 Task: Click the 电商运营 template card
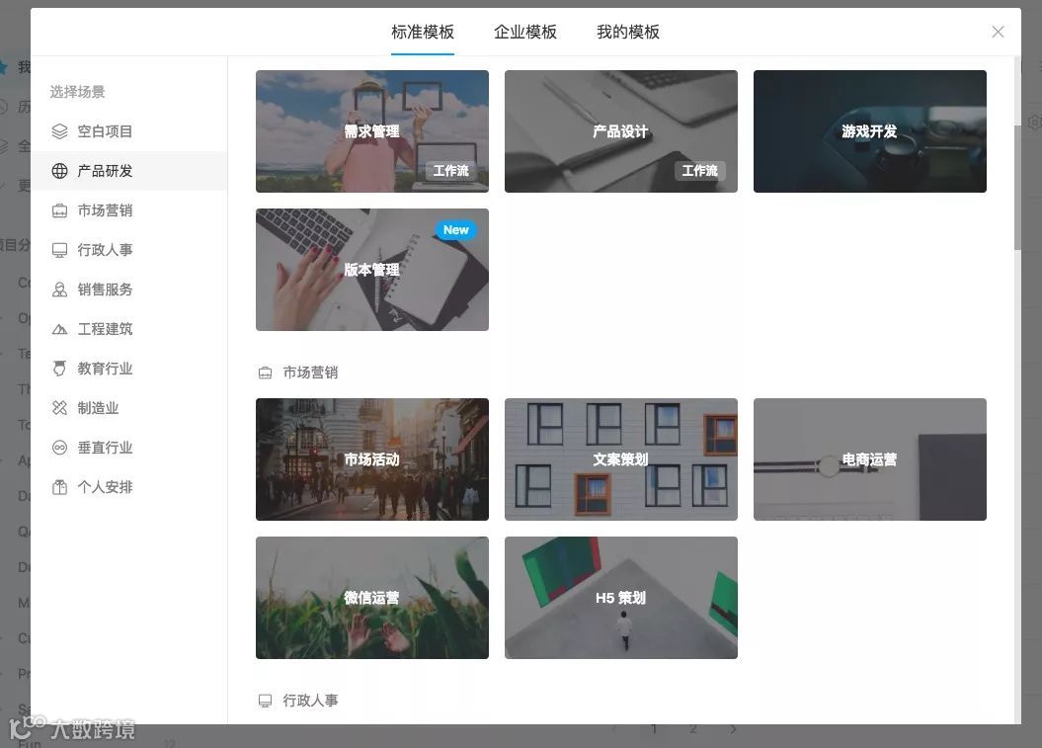pyautogui.click(x=869, y=458)
